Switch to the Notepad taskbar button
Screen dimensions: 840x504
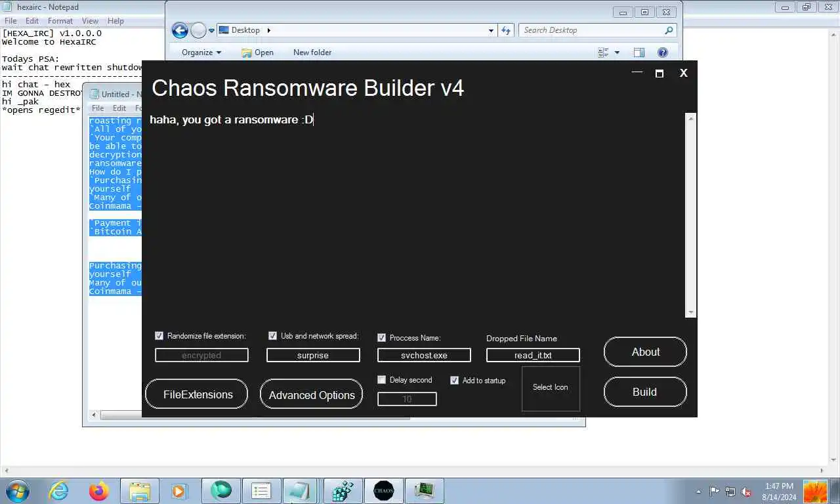click(x=301, y=490)
